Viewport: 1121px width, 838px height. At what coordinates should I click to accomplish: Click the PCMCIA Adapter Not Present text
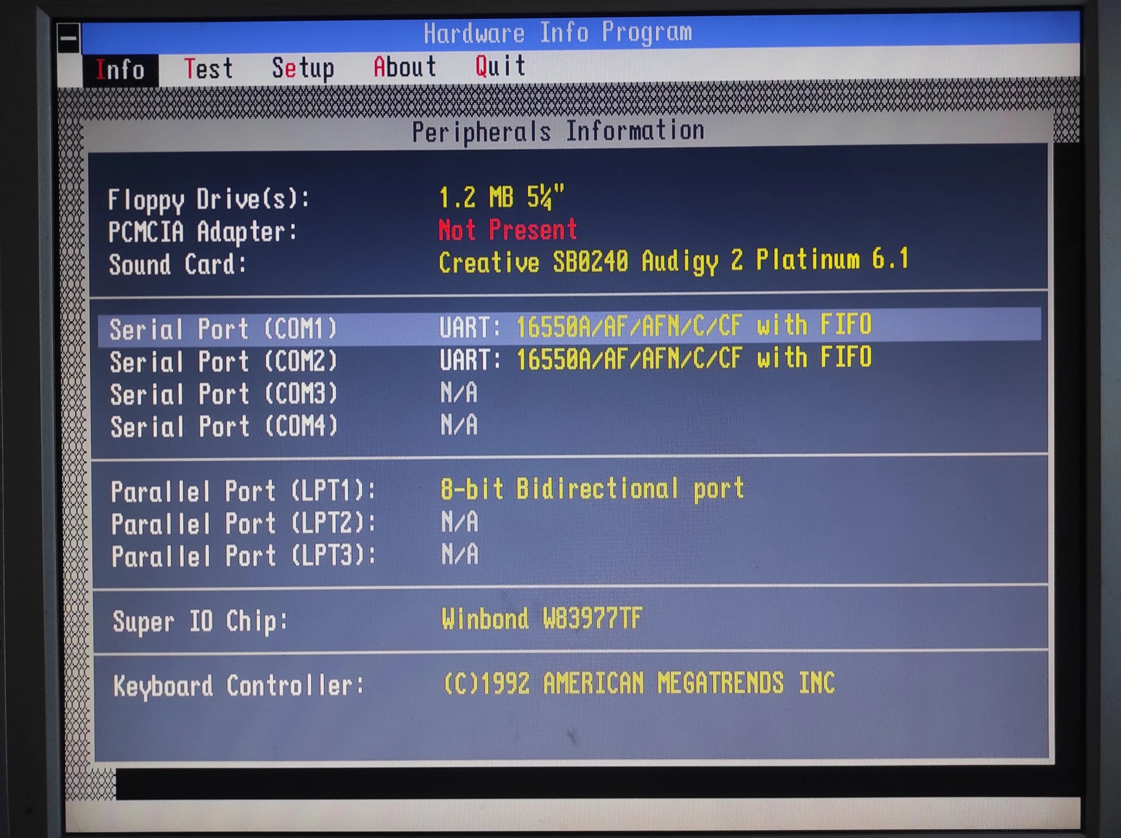coord(508,230)
